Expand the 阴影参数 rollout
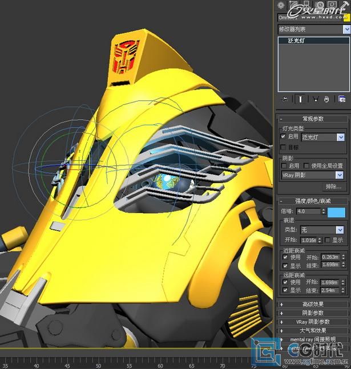This screenshot has height=369, width=351. (313, 313)
